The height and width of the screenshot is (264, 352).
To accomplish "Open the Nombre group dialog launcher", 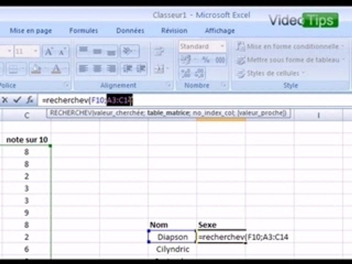I will pyautogui.click(x=223, y=85).
